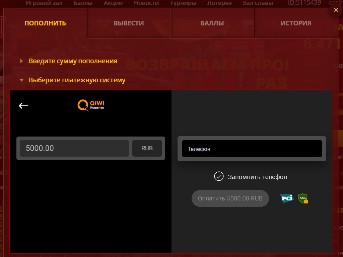Open Новости in the top menu
343x257 pixels.
tap(146, 3)
